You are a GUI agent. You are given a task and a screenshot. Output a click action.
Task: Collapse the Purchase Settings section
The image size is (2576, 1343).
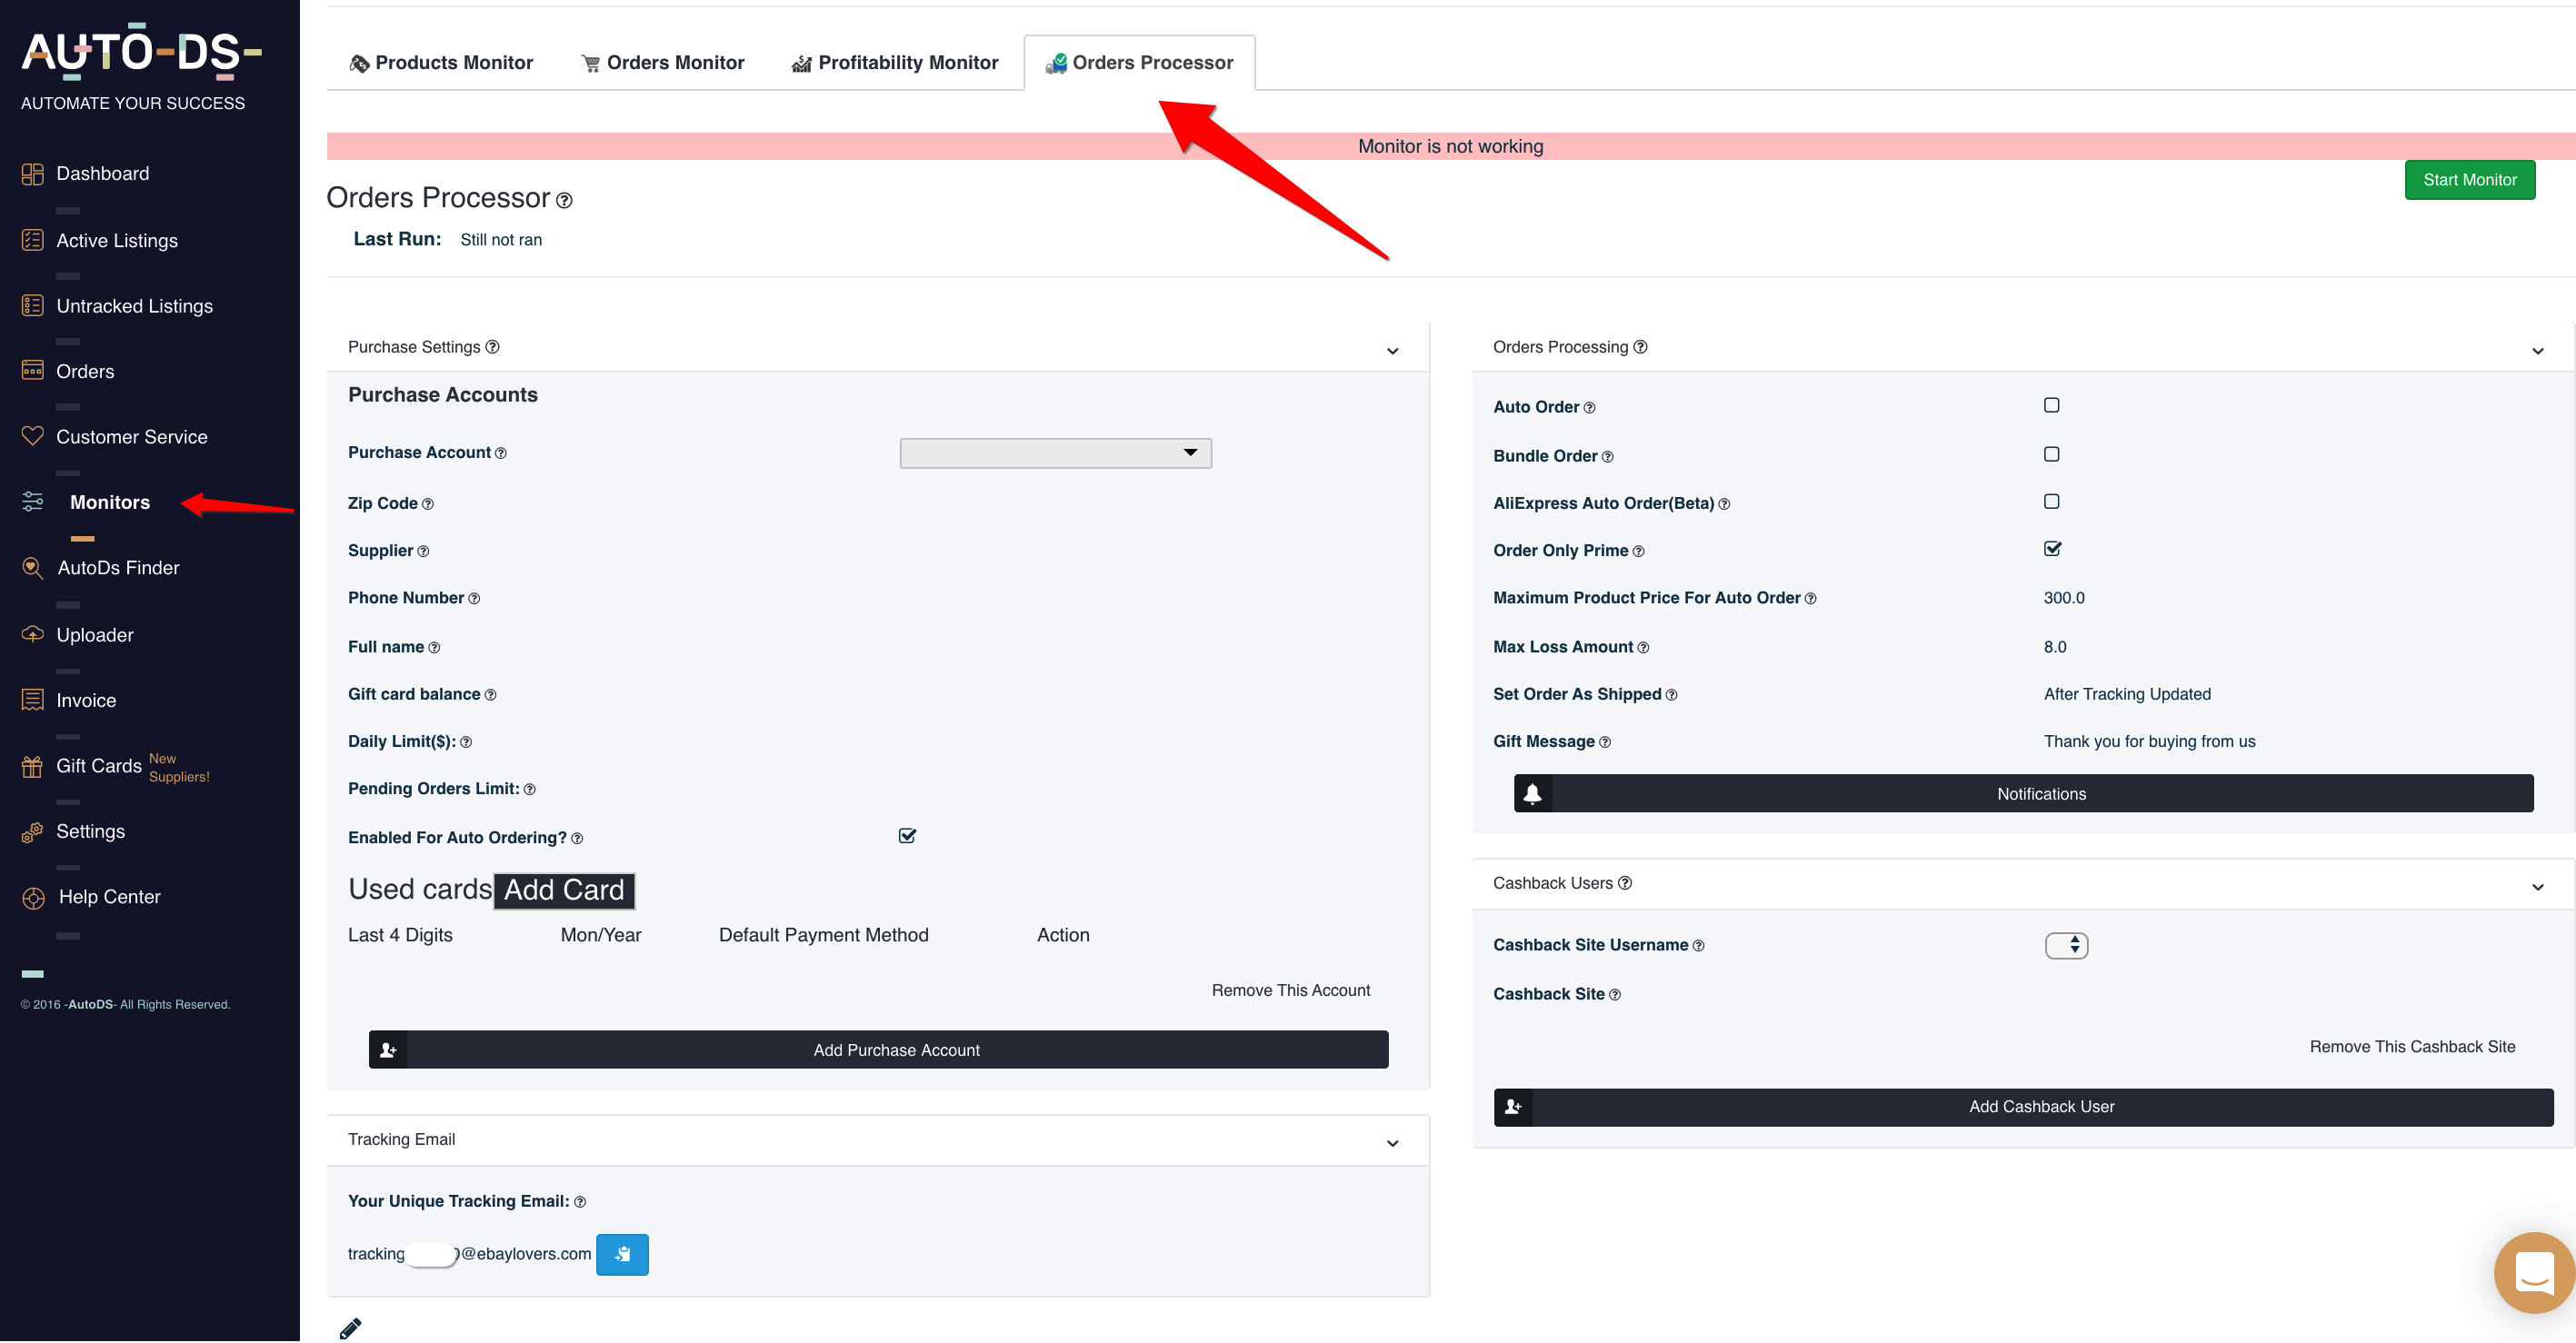(x=1392, y=350)
